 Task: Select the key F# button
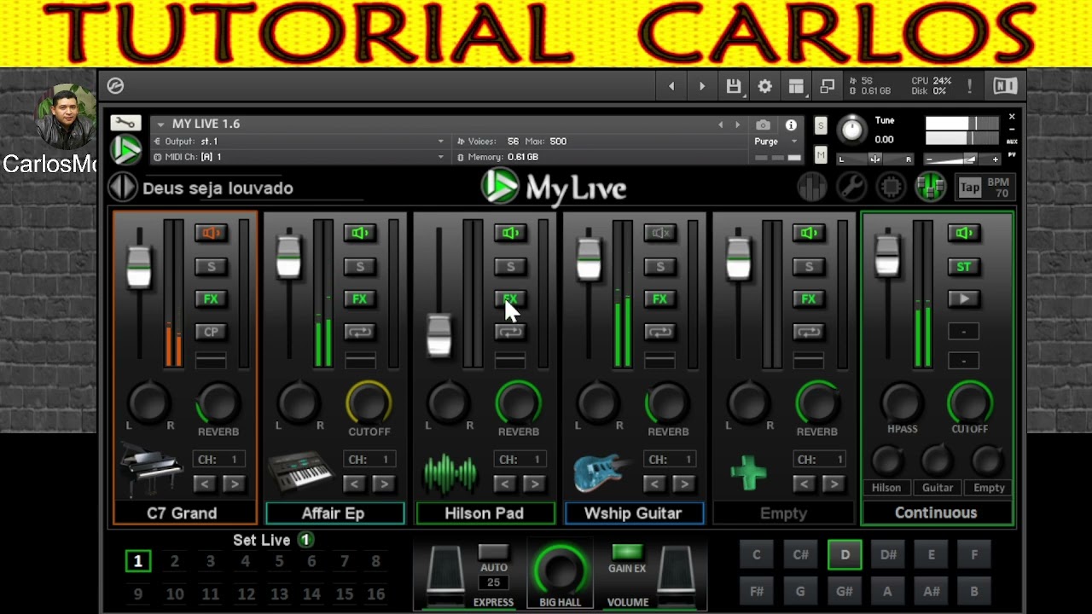click(757, 591)
